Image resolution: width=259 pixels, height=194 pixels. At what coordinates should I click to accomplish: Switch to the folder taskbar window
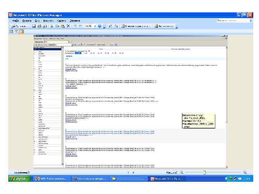pyautogui.click(x=128, y=179)
